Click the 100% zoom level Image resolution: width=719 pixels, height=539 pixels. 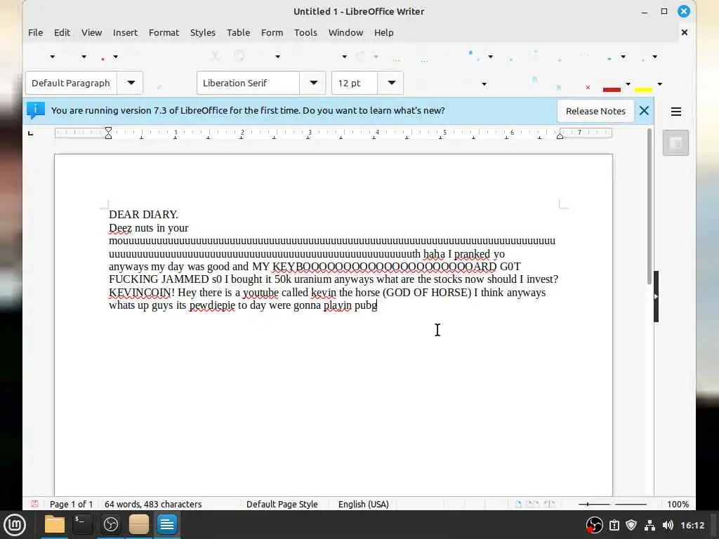pos(678,504)
